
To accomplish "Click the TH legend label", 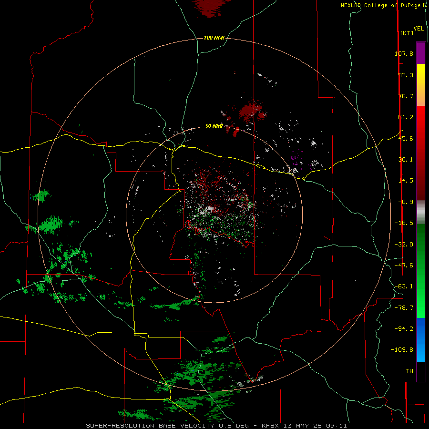I will [x=409, y=371].
